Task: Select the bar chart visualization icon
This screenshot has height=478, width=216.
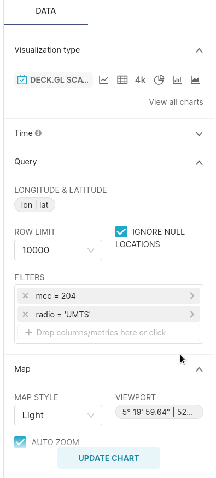Action: point(177,80)
